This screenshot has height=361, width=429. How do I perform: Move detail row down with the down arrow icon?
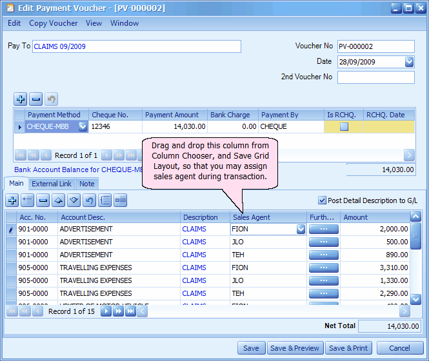[74, 200]
